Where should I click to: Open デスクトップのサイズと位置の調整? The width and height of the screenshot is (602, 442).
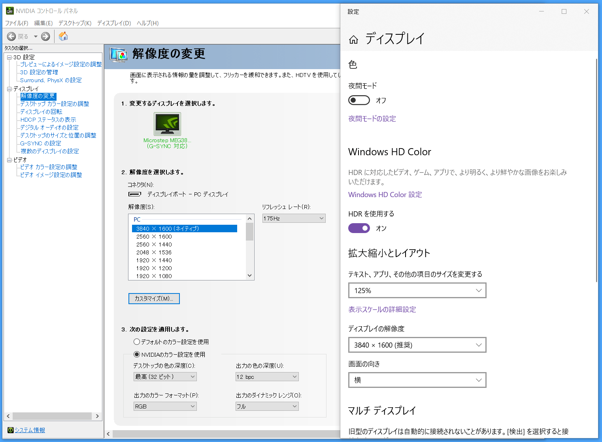pos(58,135)
